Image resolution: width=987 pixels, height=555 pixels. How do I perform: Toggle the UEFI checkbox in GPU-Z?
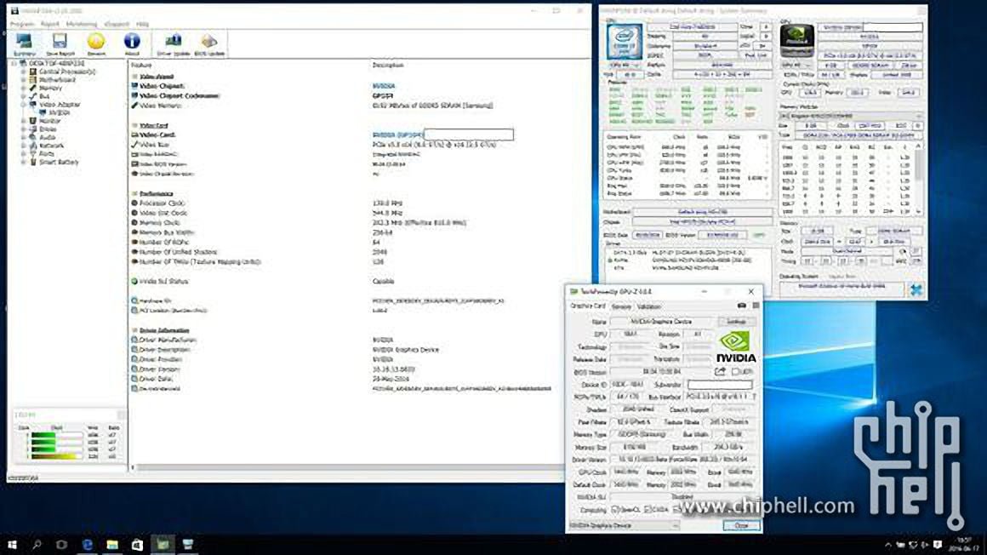[737, 372]
